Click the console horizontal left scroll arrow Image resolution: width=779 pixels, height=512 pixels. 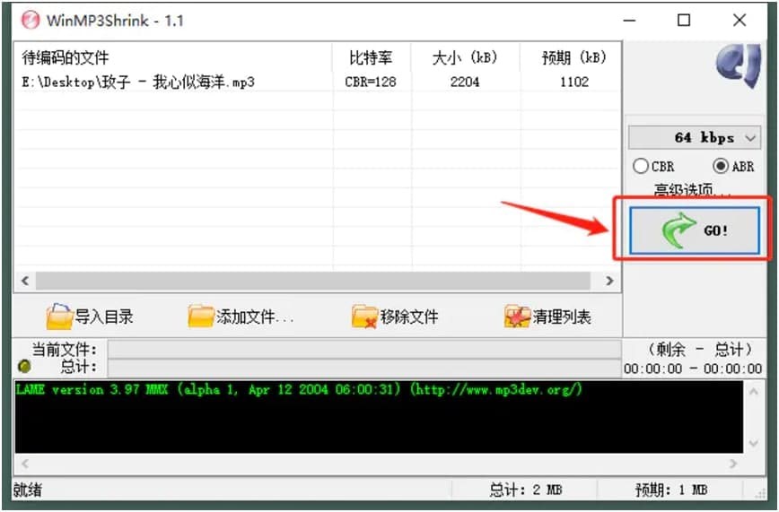(25, 464)
